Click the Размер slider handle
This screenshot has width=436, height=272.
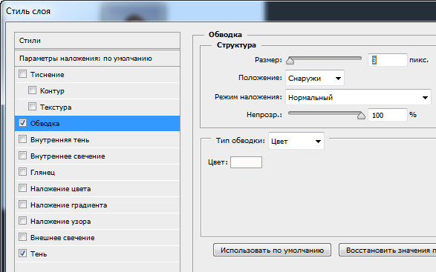point(290,61)
